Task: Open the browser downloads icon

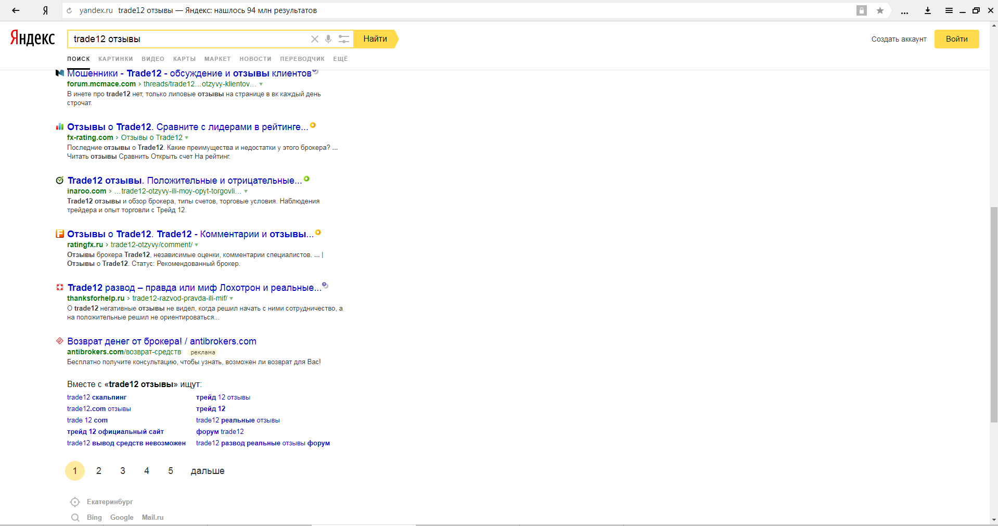Action: (x=928, y=10)
